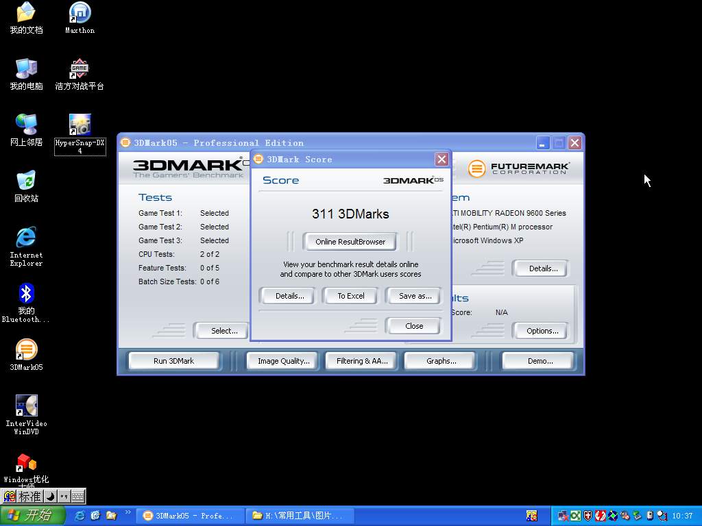
Task: Click Select... button under Tests
Action: [224, 331]
